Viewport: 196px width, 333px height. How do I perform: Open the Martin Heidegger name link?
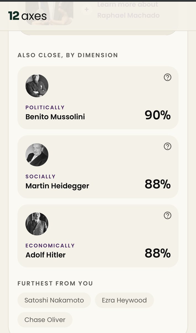click(57, 186)
